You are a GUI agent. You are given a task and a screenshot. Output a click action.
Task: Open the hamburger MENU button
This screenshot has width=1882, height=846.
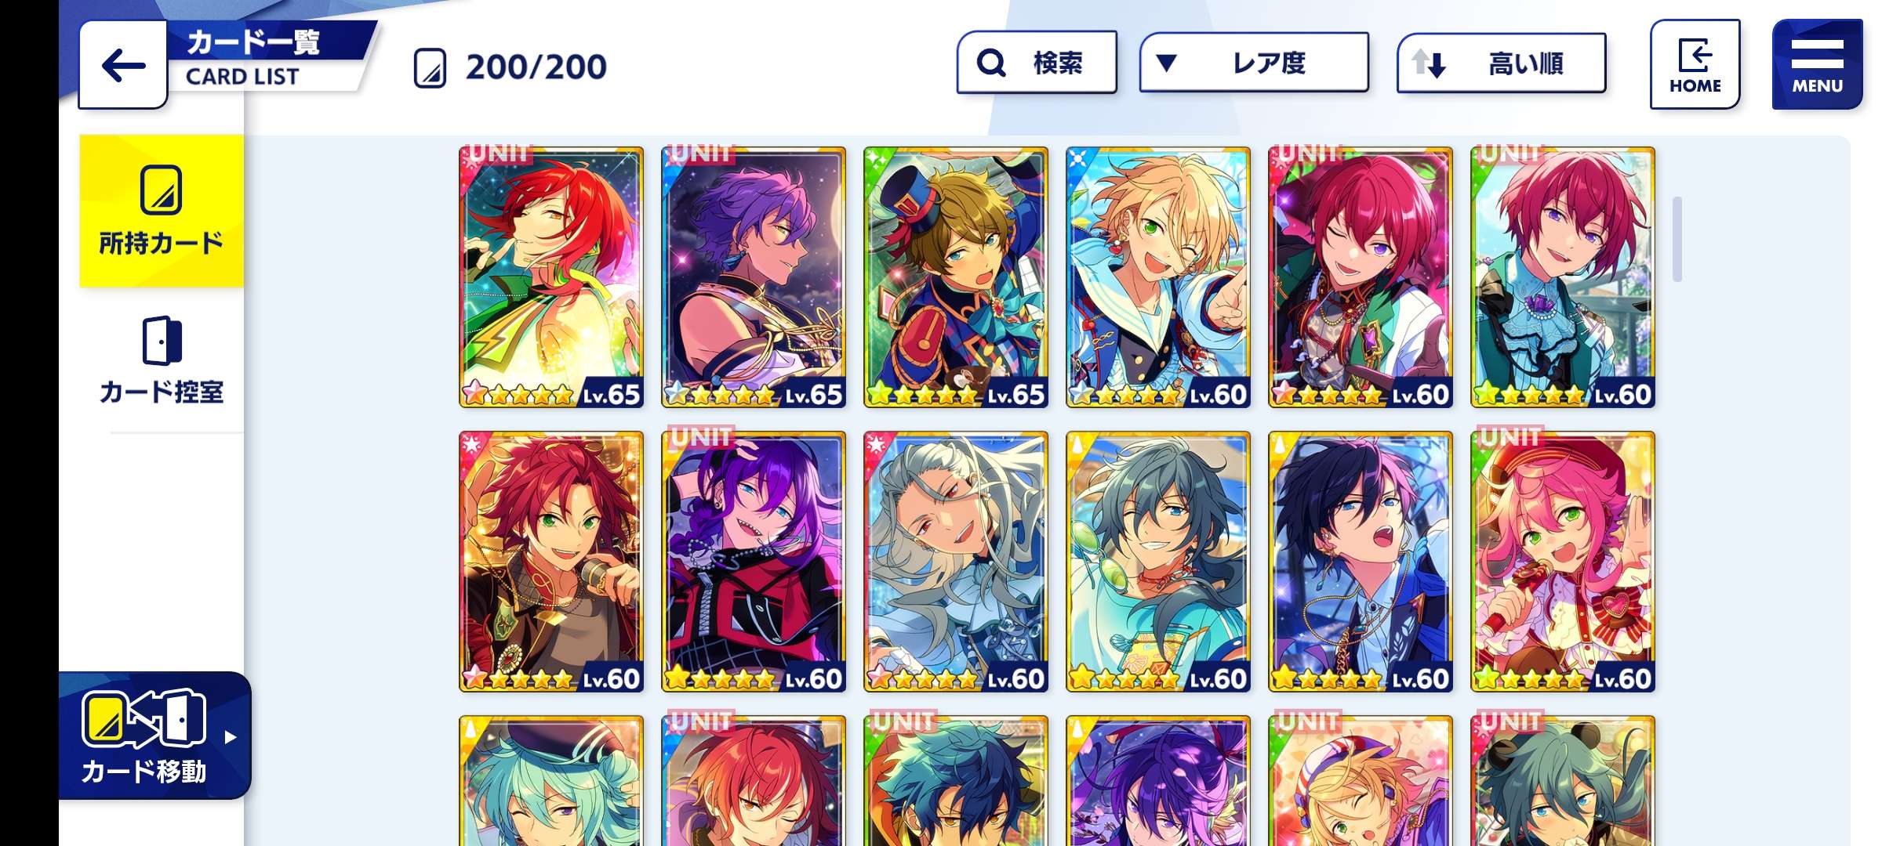(1817, 64)
